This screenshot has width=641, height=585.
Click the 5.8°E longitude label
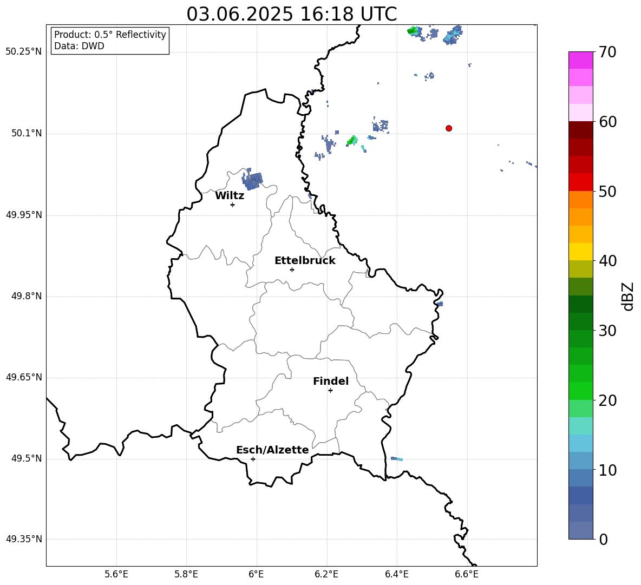click(x=186, y=574)
